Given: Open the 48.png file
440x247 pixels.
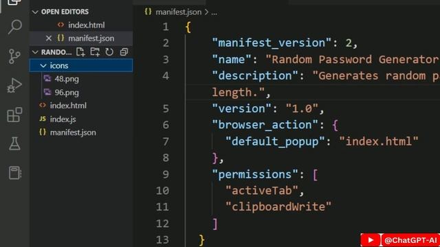Looking at the screenshot, I should (x=81, y=79).
